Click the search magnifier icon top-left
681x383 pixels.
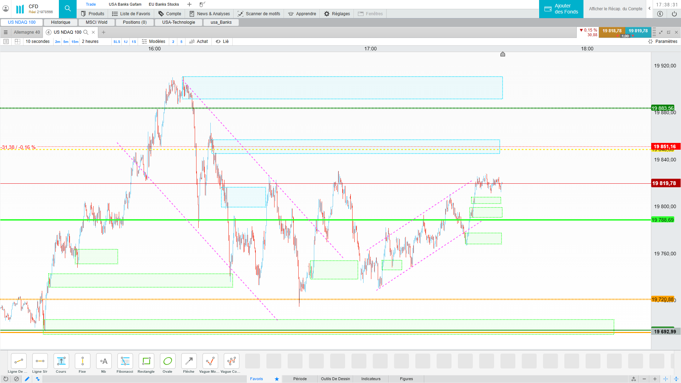68,9
